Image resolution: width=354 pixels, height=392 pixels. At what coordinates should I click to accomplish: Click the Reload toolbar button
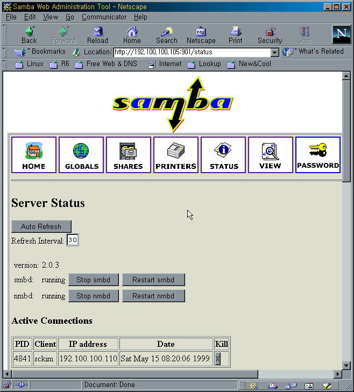pyautogui.click(x=97, y=35)
